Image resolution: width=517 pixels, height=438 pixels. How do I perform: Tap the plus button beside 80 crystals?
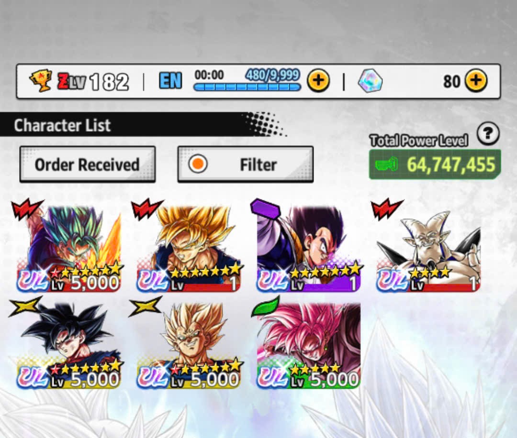[x=476, y=81]
